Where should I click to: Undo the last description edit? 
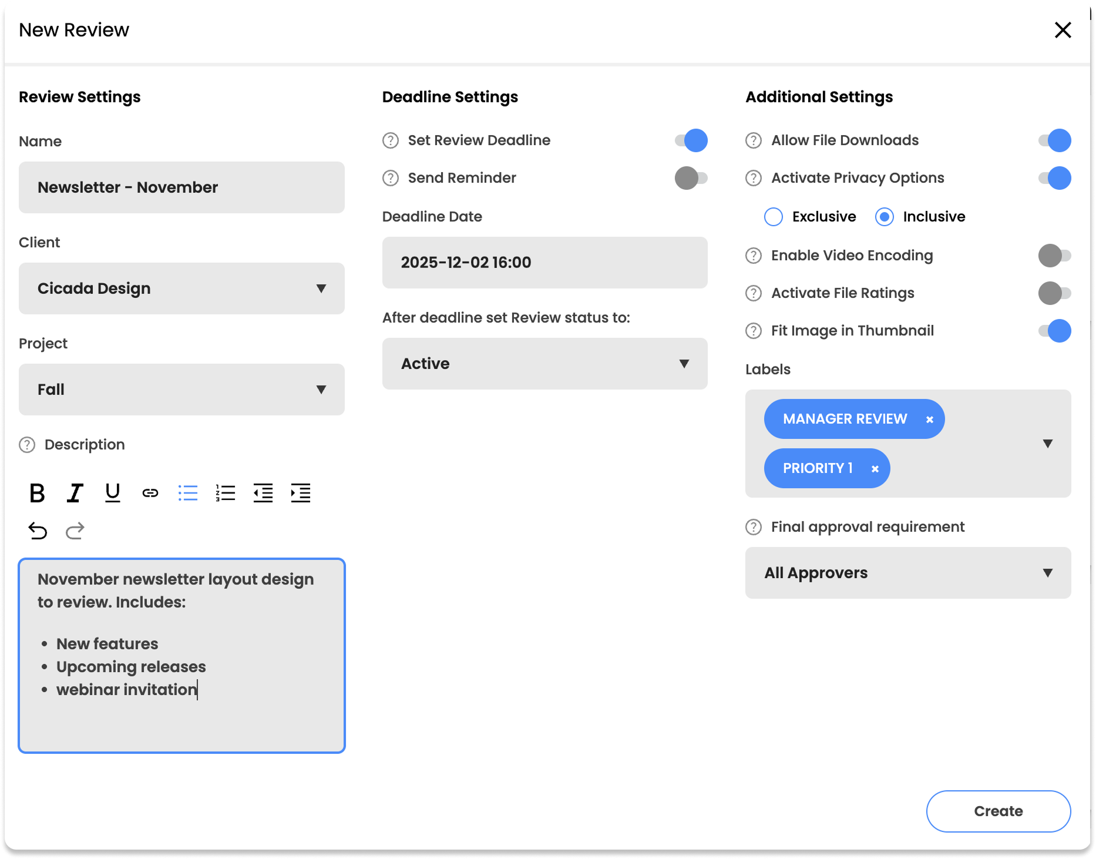tap(38, 531)
